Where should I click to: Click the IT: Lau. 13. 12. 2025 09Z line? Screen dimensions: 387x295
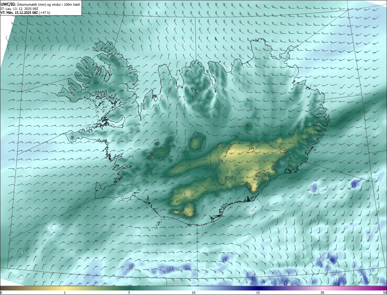coord(19,9)
